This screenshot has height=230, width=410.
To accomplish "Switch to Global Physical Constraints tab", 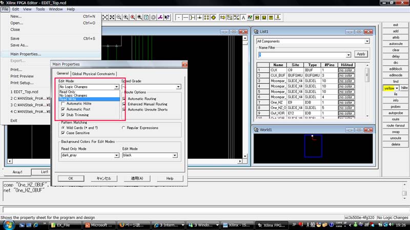I will tap(93, 74).
